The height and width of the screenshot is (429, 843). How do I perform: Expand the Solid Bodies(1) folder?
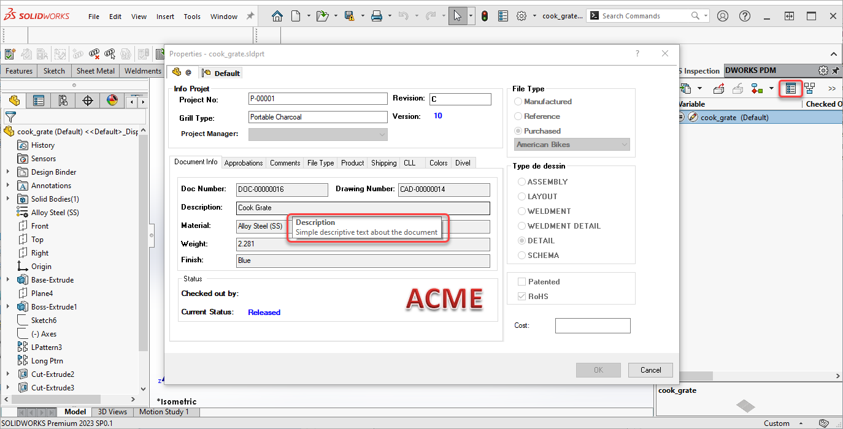[x=8, y=199]
